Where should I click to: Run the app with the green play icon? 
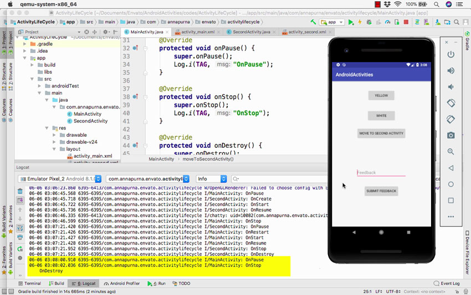coord(351,22)
